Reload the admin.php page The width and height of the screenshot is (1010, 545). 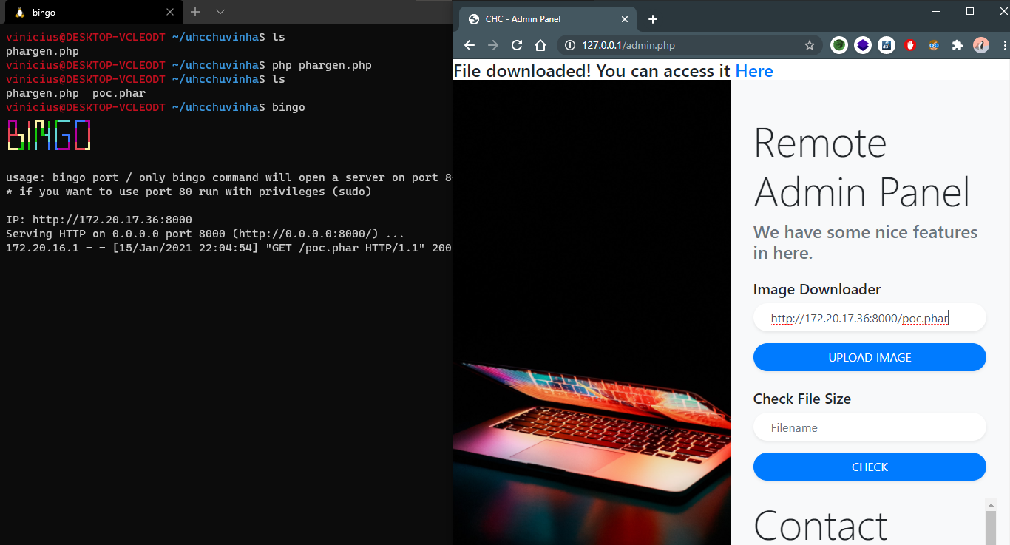click(517, 45)
